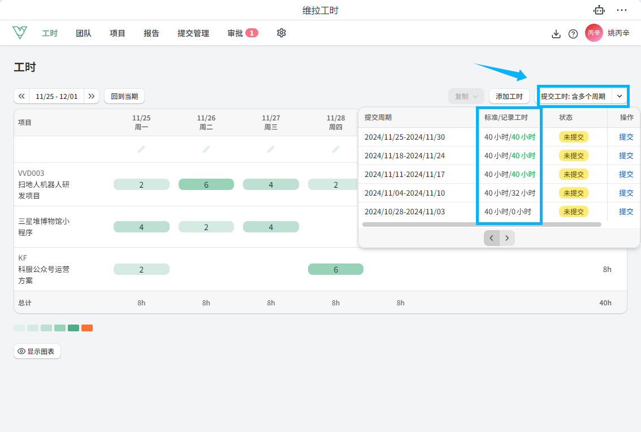
Task: Click the 未提交 status for 2024/11/04-2024/11/10
Action: [x=574, y=193]
